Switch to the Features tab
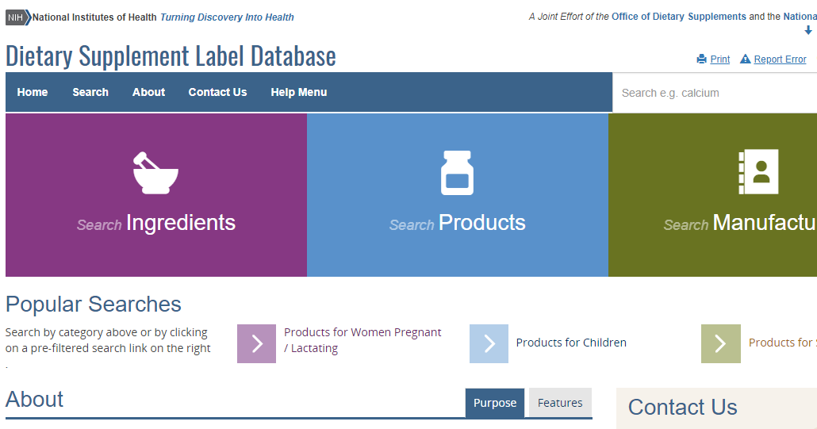The image size is (817, 429). tap(560, 403)
